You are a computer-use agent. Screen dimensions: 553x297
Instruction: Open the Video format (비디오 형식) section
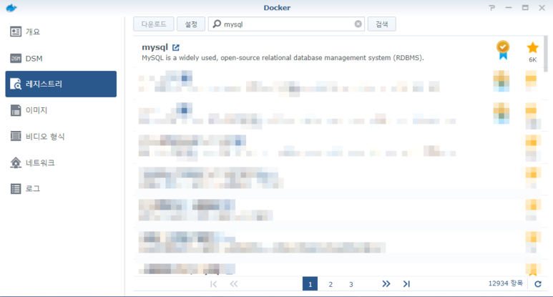[x=61, y=136]
